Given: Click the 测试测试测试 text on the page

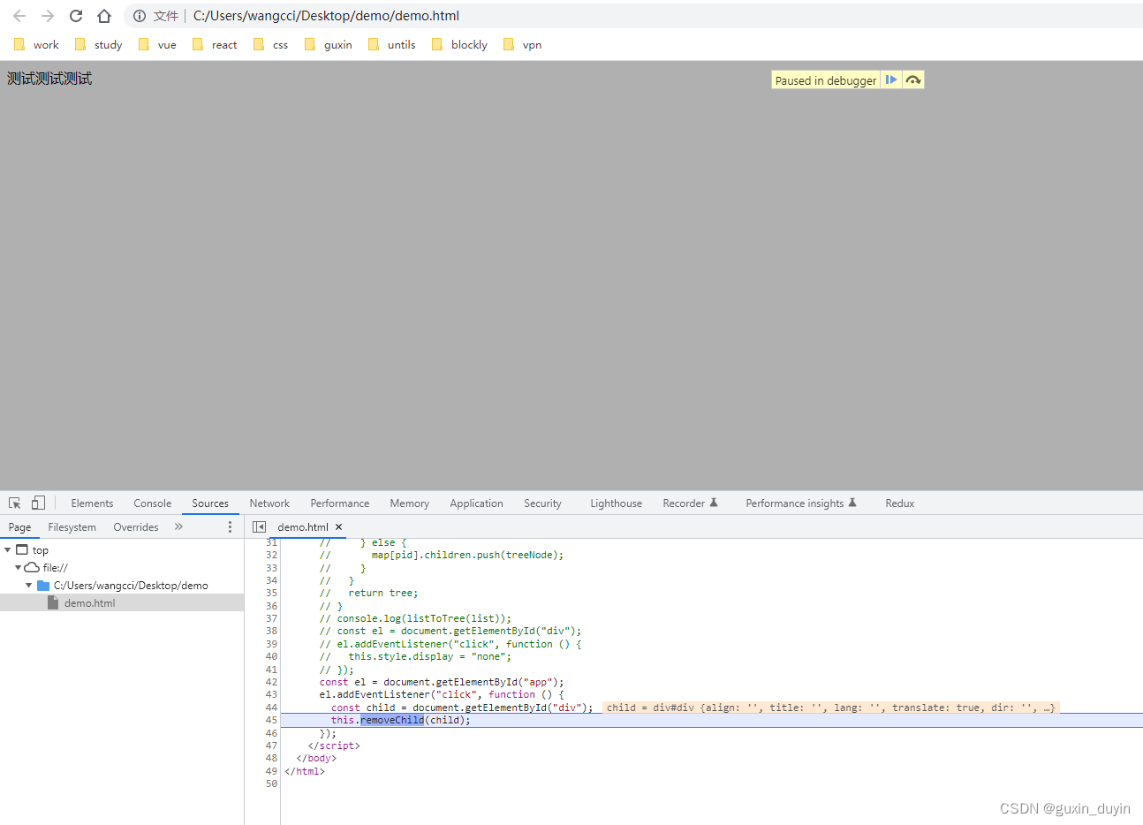Looking at the screenshot, I should tap(49, 79).
